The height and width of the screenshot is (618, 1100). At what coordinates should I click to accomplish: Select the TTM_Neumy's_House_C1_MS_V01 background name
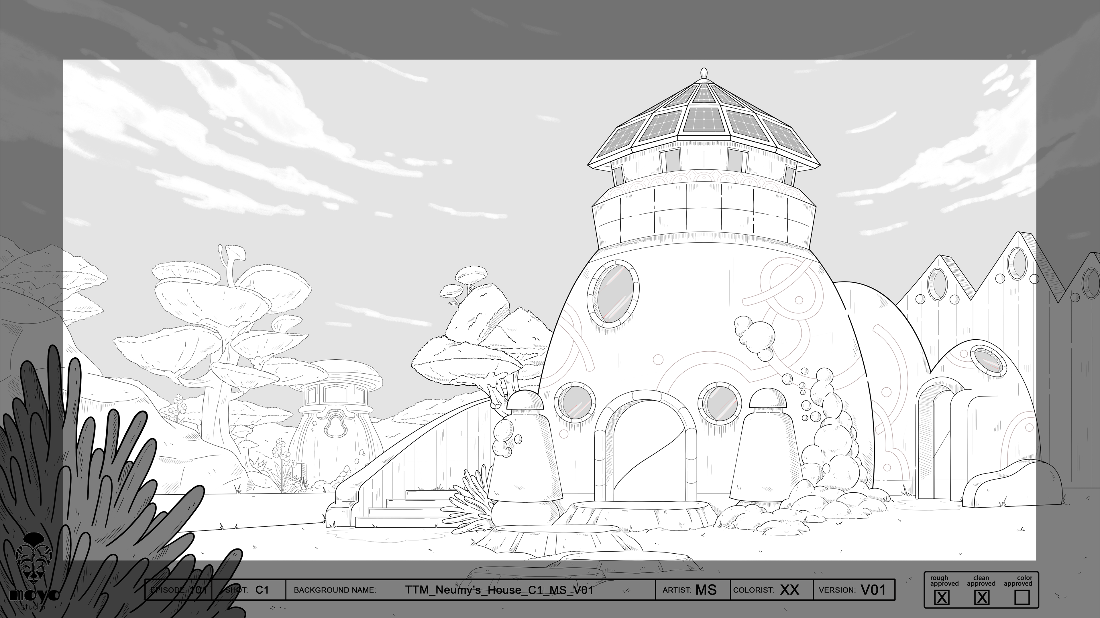(499, 590)
